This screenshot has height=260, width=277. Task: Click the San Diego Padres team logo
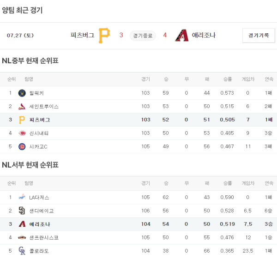(x=22, y=211)
